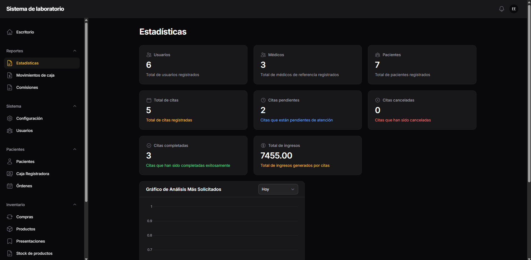Click the Caja Registradora icon
This screenshot has width=531, height=260.
(10, 174)
